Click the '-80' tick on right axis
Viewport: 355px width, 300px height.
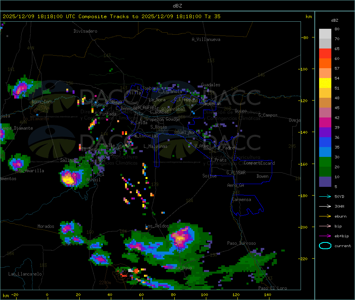tap(305, 37)
